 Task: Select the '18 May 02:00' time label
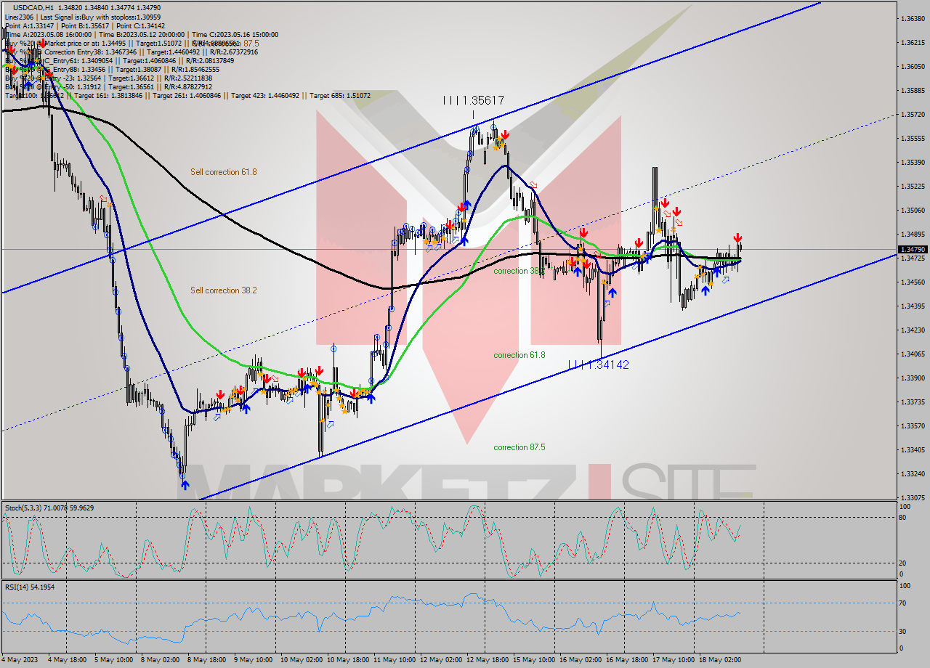[720, 659]
